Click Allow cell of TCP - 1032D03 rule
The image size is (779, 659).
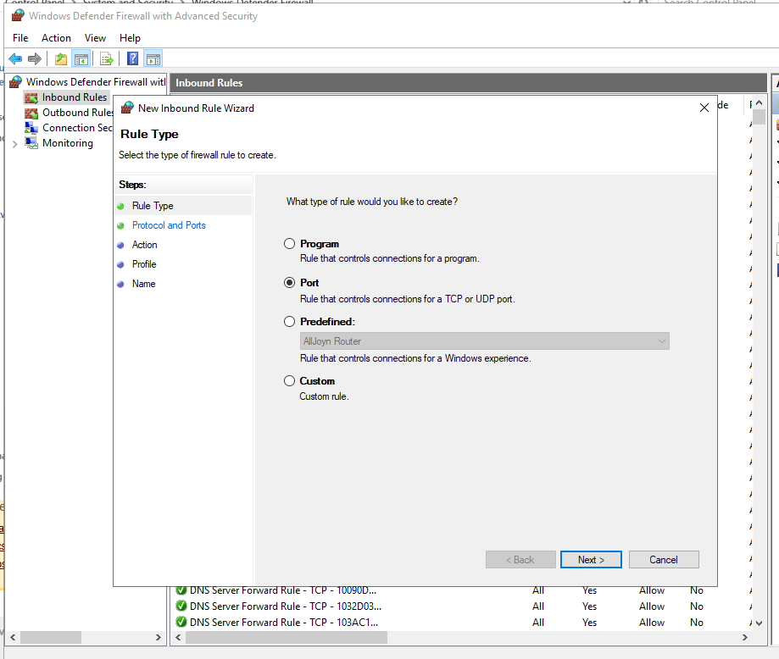(651, 606)
